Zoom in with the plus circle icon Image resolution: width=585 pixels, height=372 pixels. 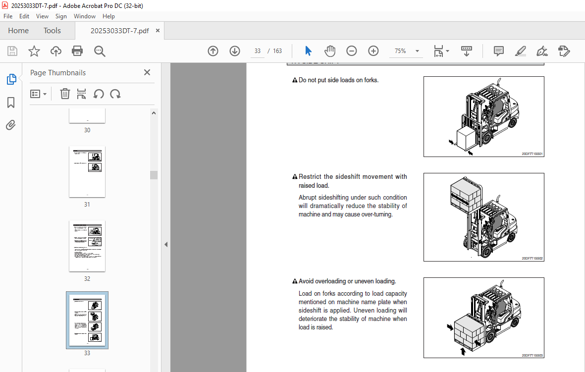pyautogui.click(x=373, y=51)
